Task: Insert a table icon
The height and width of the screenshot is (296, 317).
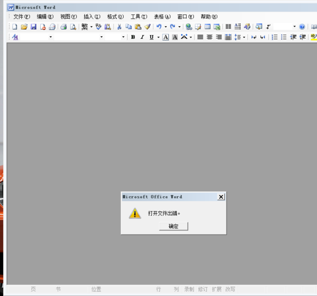Action: pos(208,27)
